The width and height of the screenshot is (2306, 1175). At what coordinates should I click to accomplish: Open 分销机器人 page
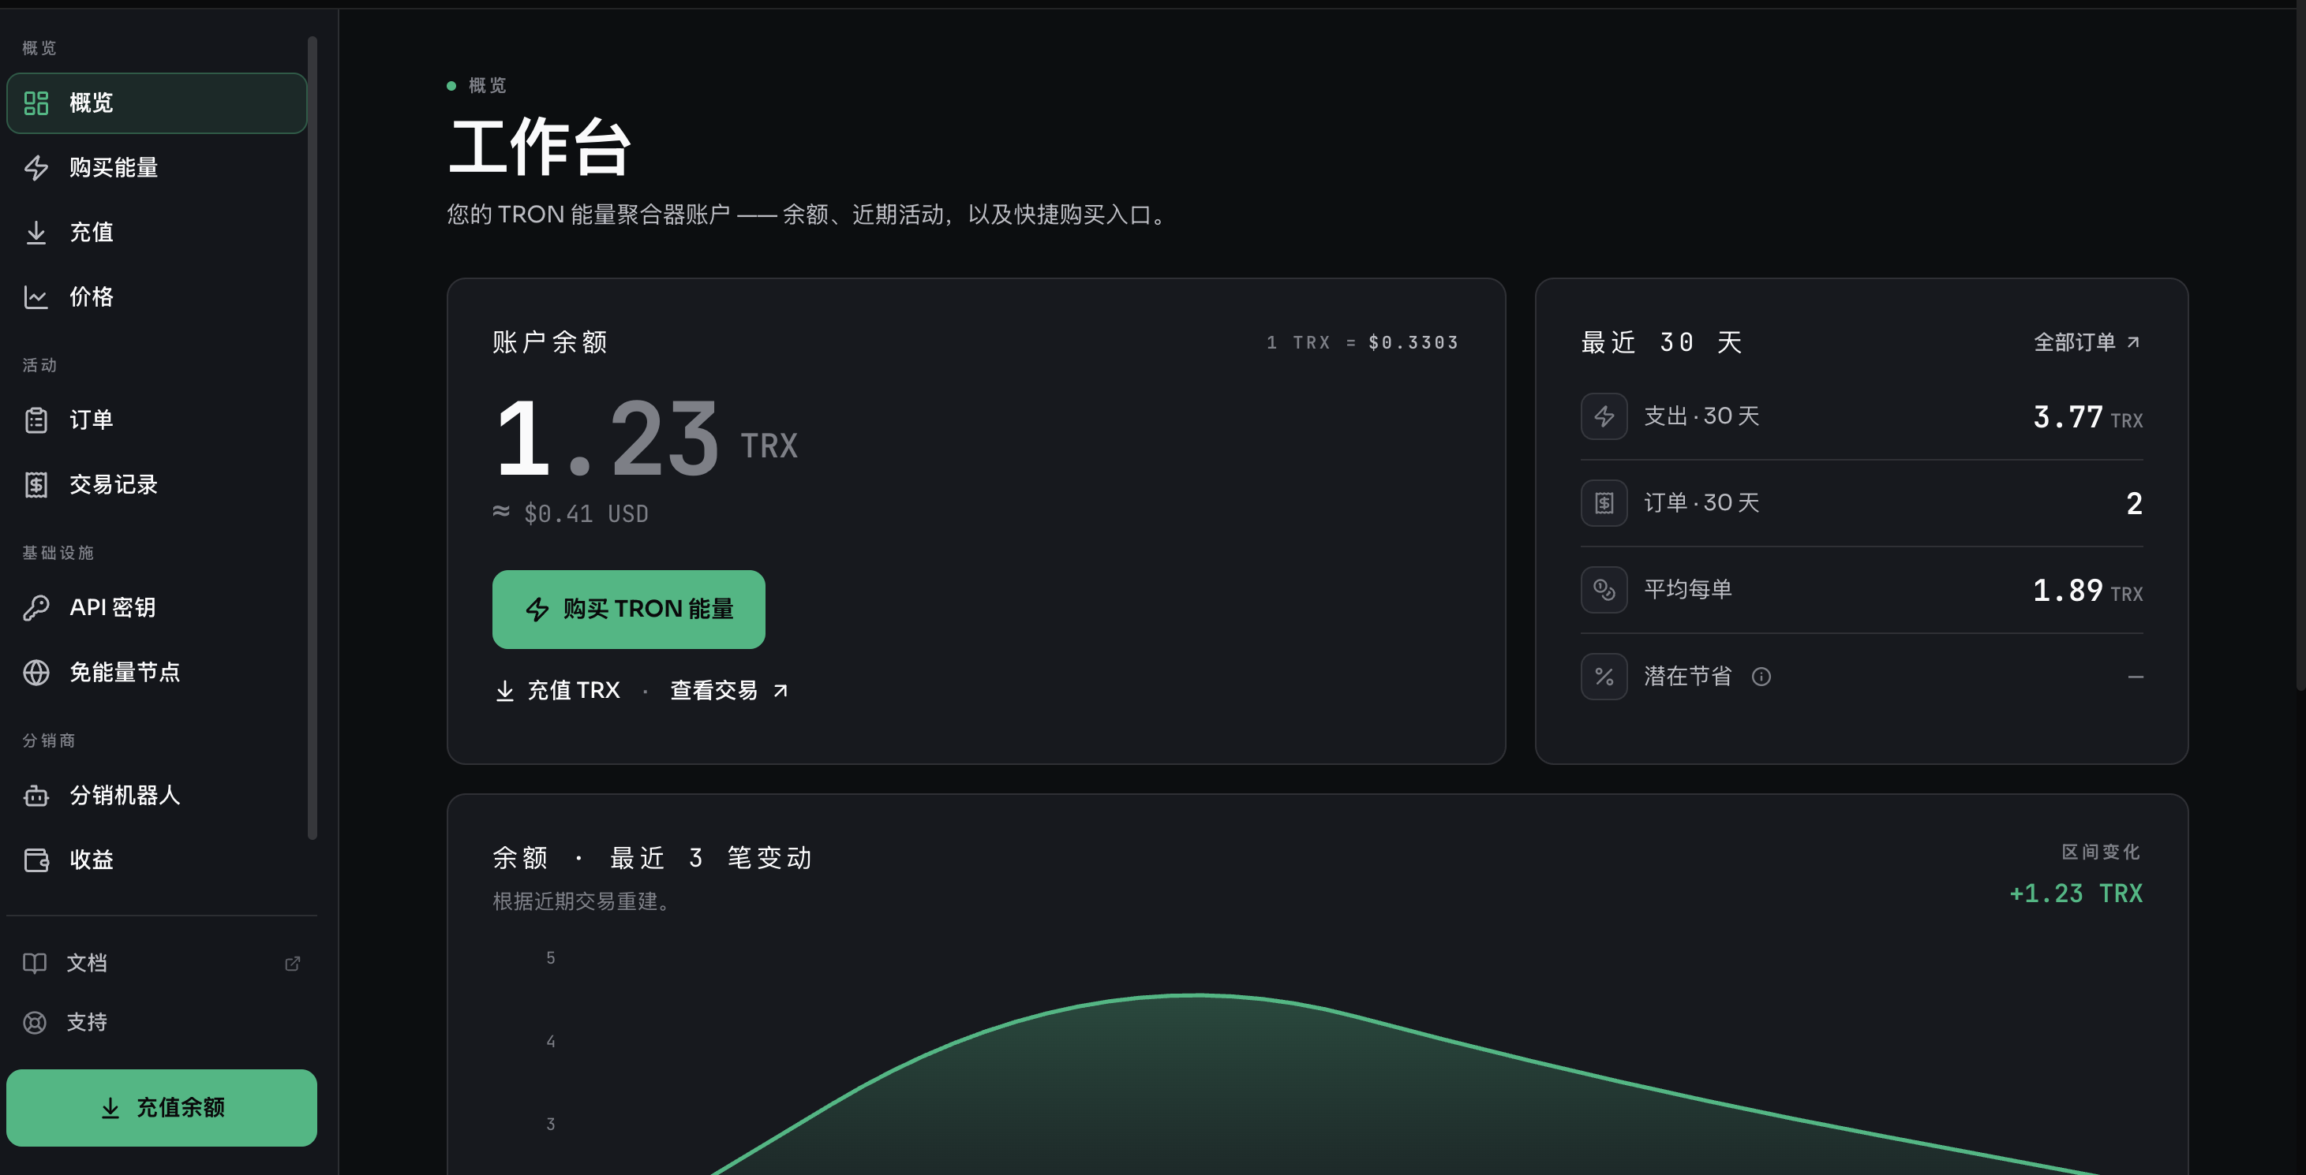click(x=157, y=795)
